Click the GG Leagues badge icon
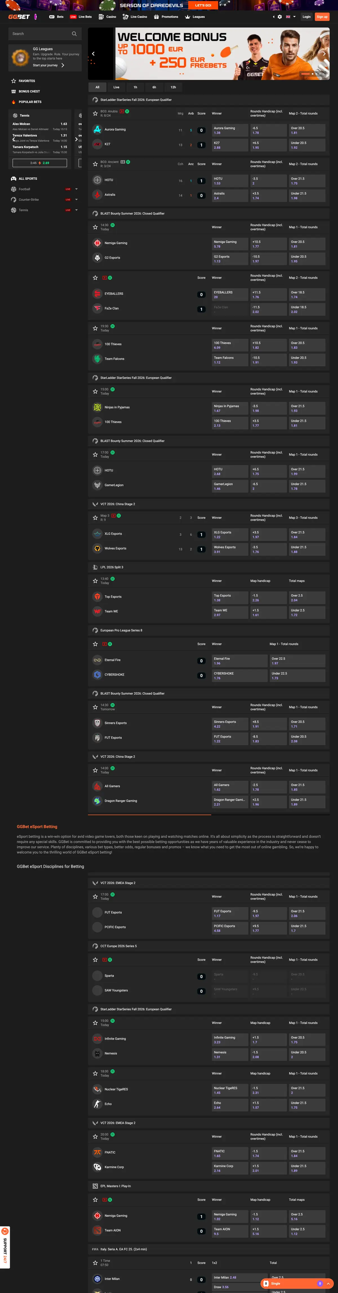The height and width of the screenshot is (1293, 338). coord(20,57)
